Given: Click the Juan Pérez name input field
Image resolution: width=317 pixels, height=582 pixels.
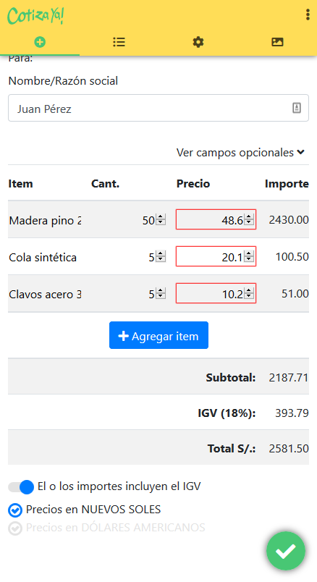Looking at the screenshot, I should tap(158, 108).
